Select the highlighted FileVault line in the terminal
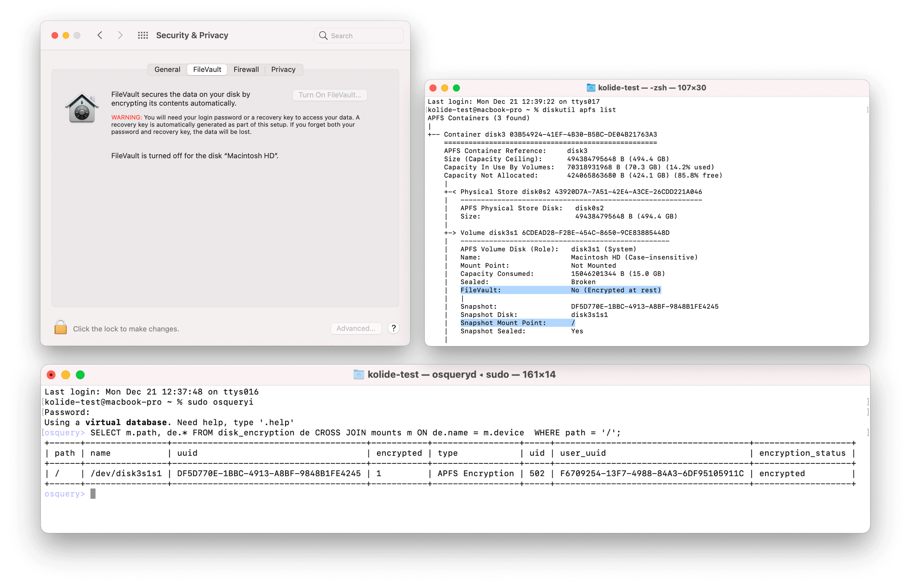The width and height of the screenshot is (911, 587). point(561,290)
